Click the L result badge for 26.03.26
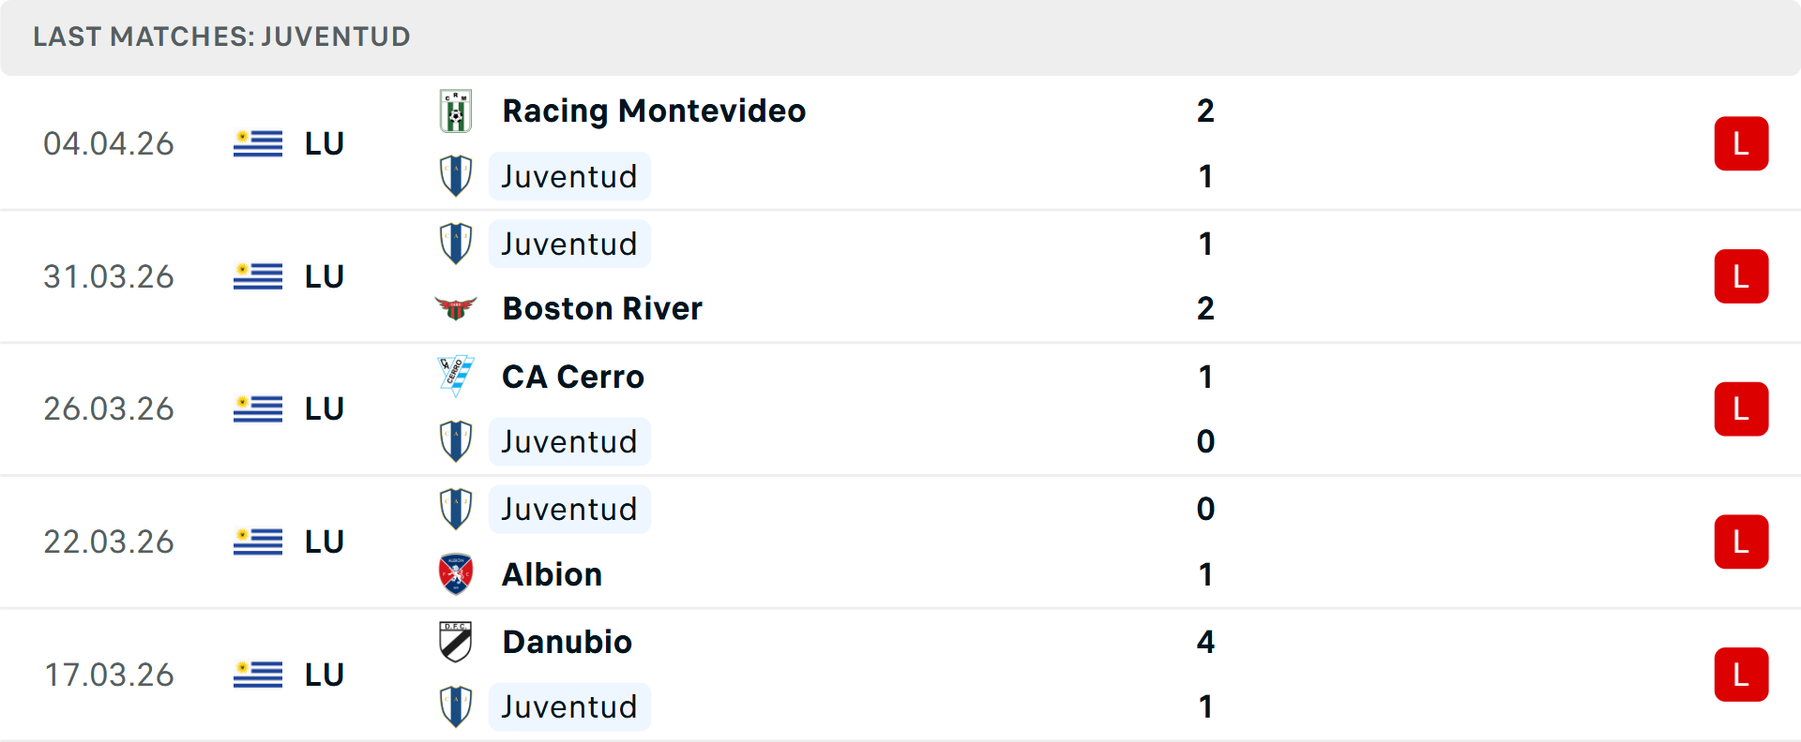The width and height of the screenshot is (1801, 742). coord(1741,409)
